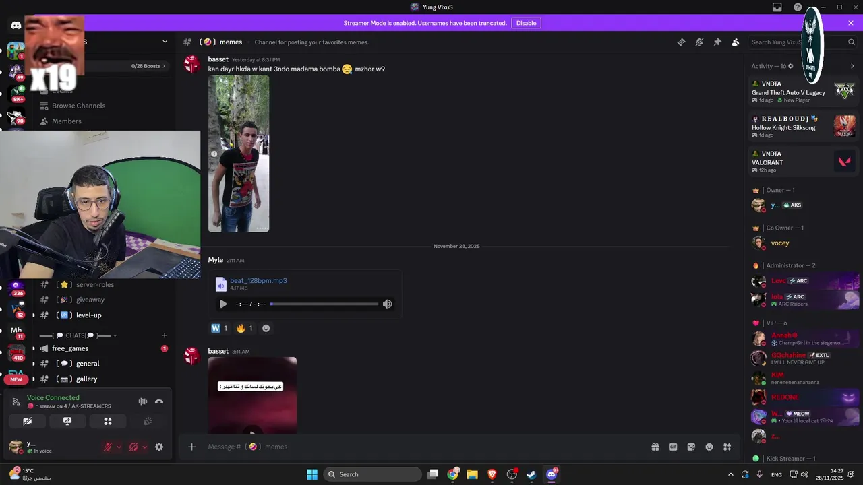Screen dimensions: 863x485
Task: Disable Streamer Mode button in banner
Action: click(x=526, y=23)
